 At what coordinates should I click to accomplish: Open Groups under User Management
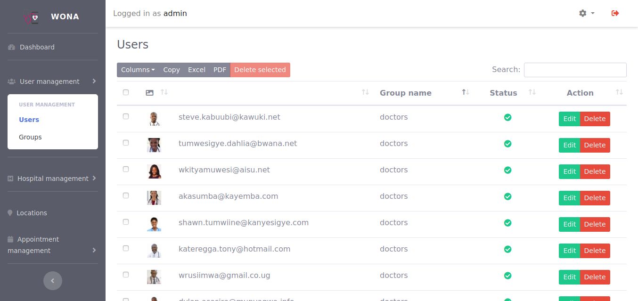(30, 137)
